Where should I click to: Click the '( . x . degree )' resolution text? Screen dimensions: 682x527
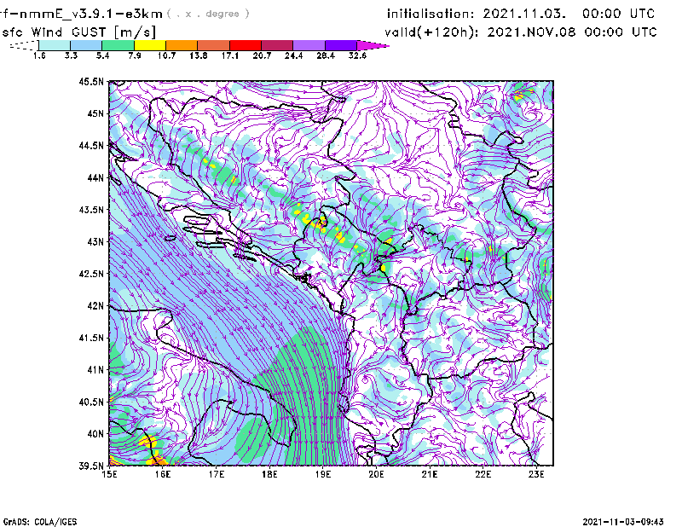tap(208, 14)
